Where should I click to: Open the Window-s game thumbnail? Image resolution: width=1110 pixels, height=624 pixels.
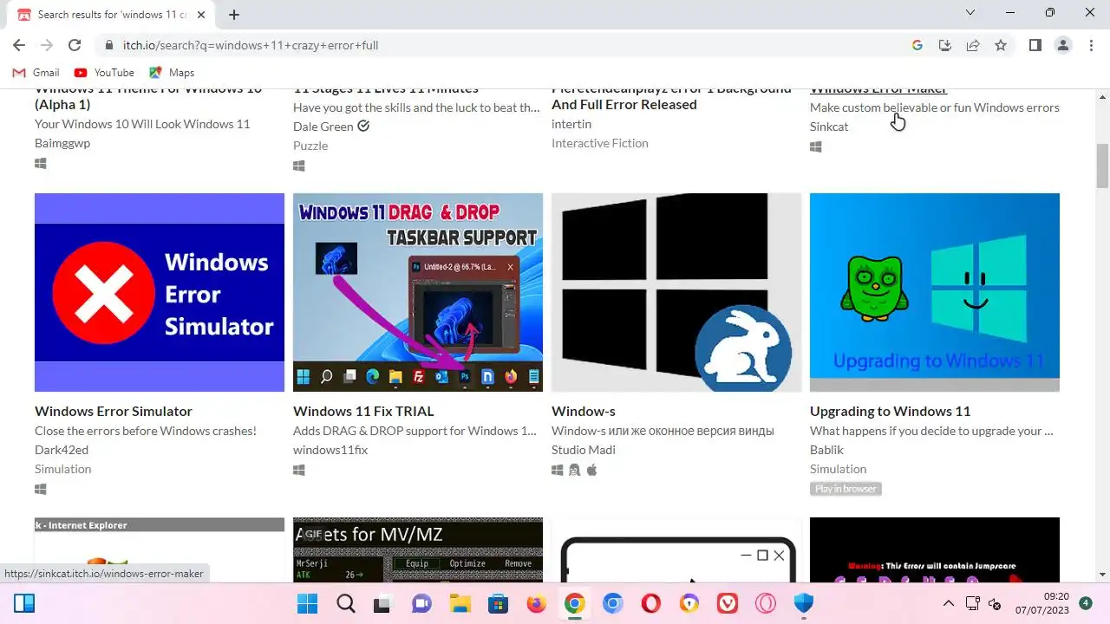tap(676, 292)
